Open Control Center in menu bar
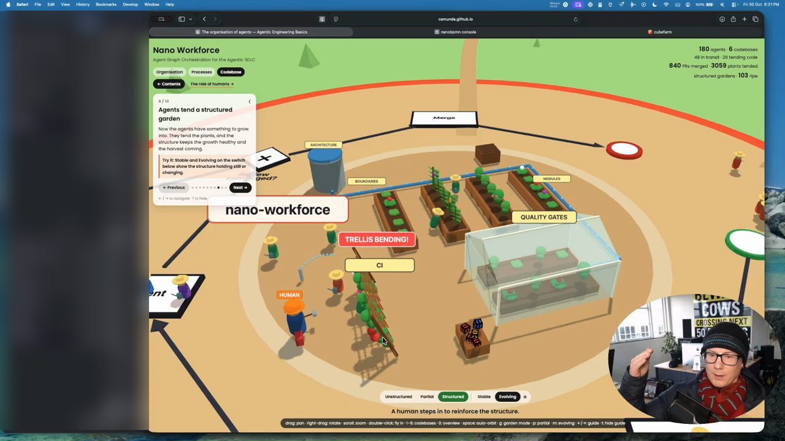 (x=734, y=4)
